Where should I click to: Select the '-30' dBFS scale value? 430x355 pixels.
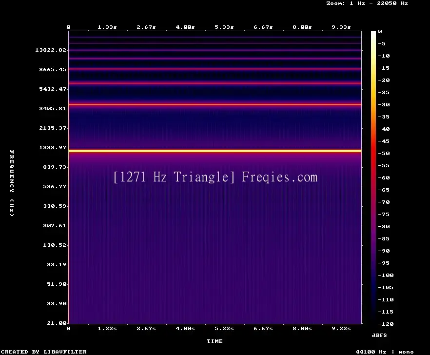coord(384,104)
